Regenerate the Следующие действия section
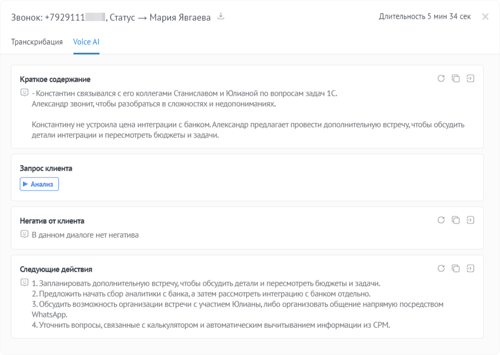Viewport: 500px width, 355px height. coord(441,268)
